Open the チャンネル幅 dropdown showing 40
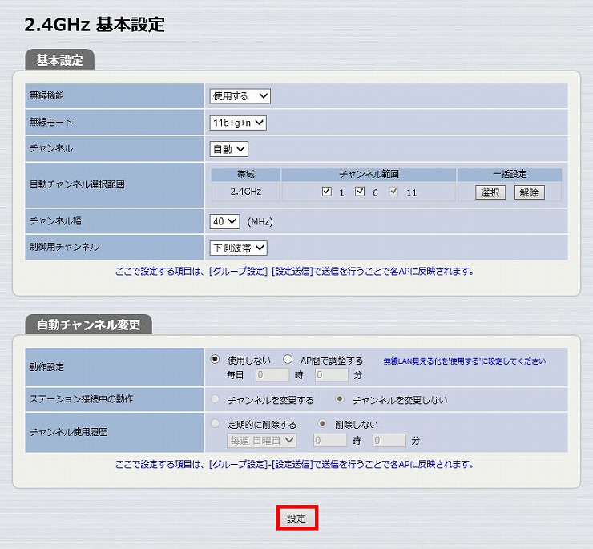Viewport: 593px width, 549px height. (x=224, y=221)
